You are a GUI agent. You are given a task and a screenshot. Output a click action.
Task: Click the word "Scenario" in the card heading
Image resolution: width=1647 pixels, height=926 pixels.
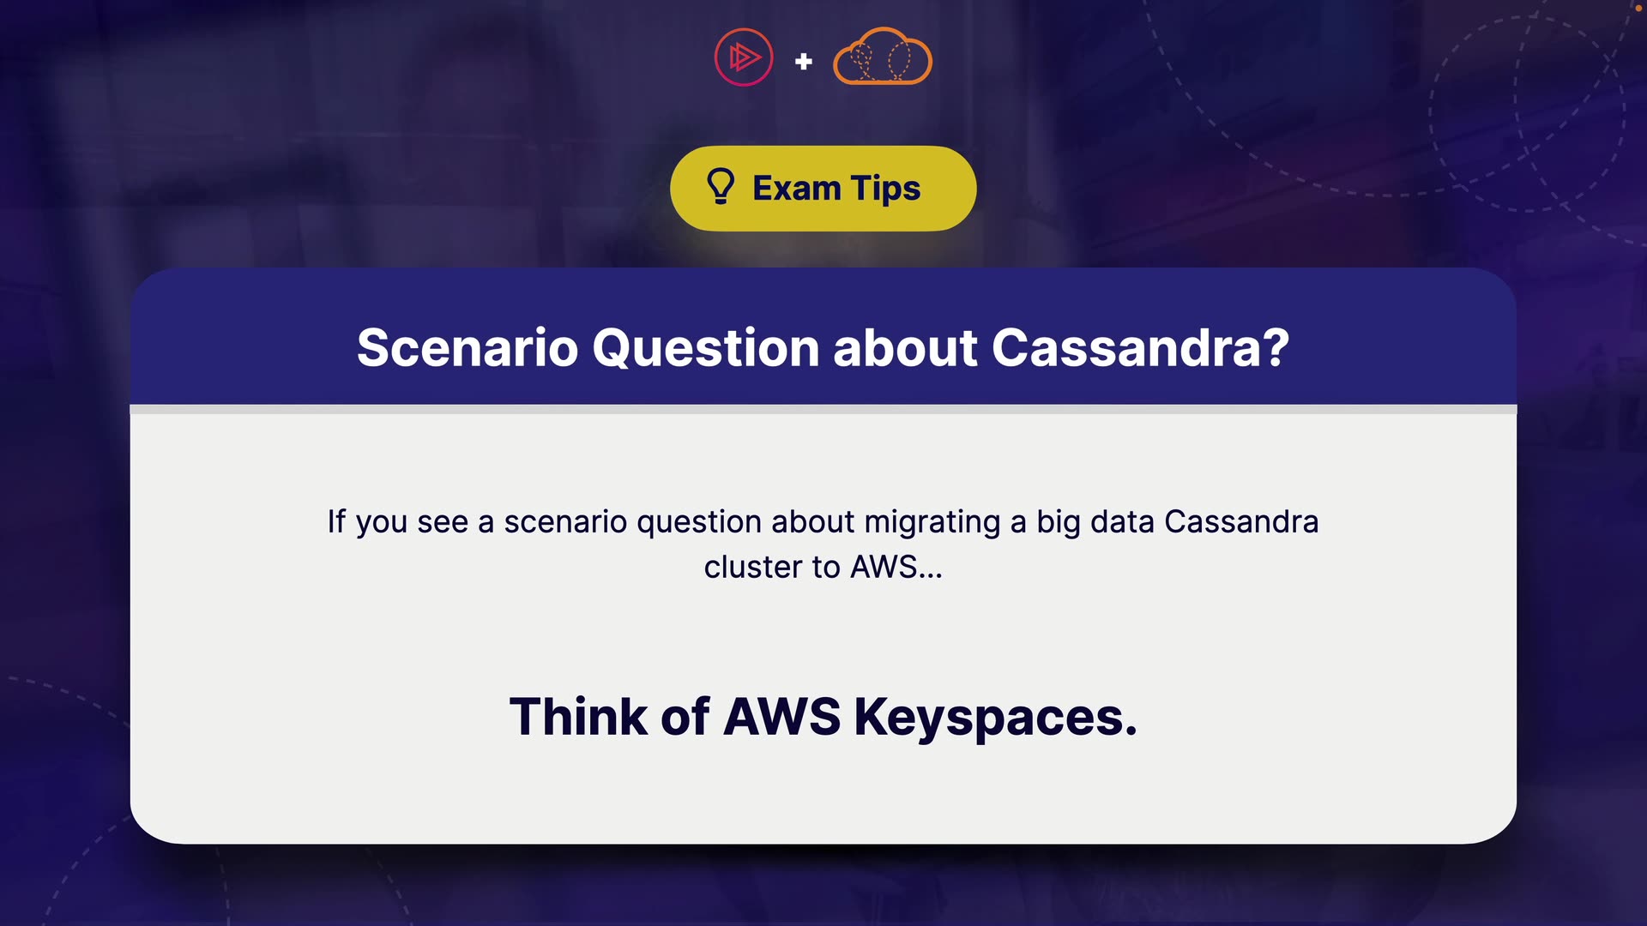pos(468,348)
